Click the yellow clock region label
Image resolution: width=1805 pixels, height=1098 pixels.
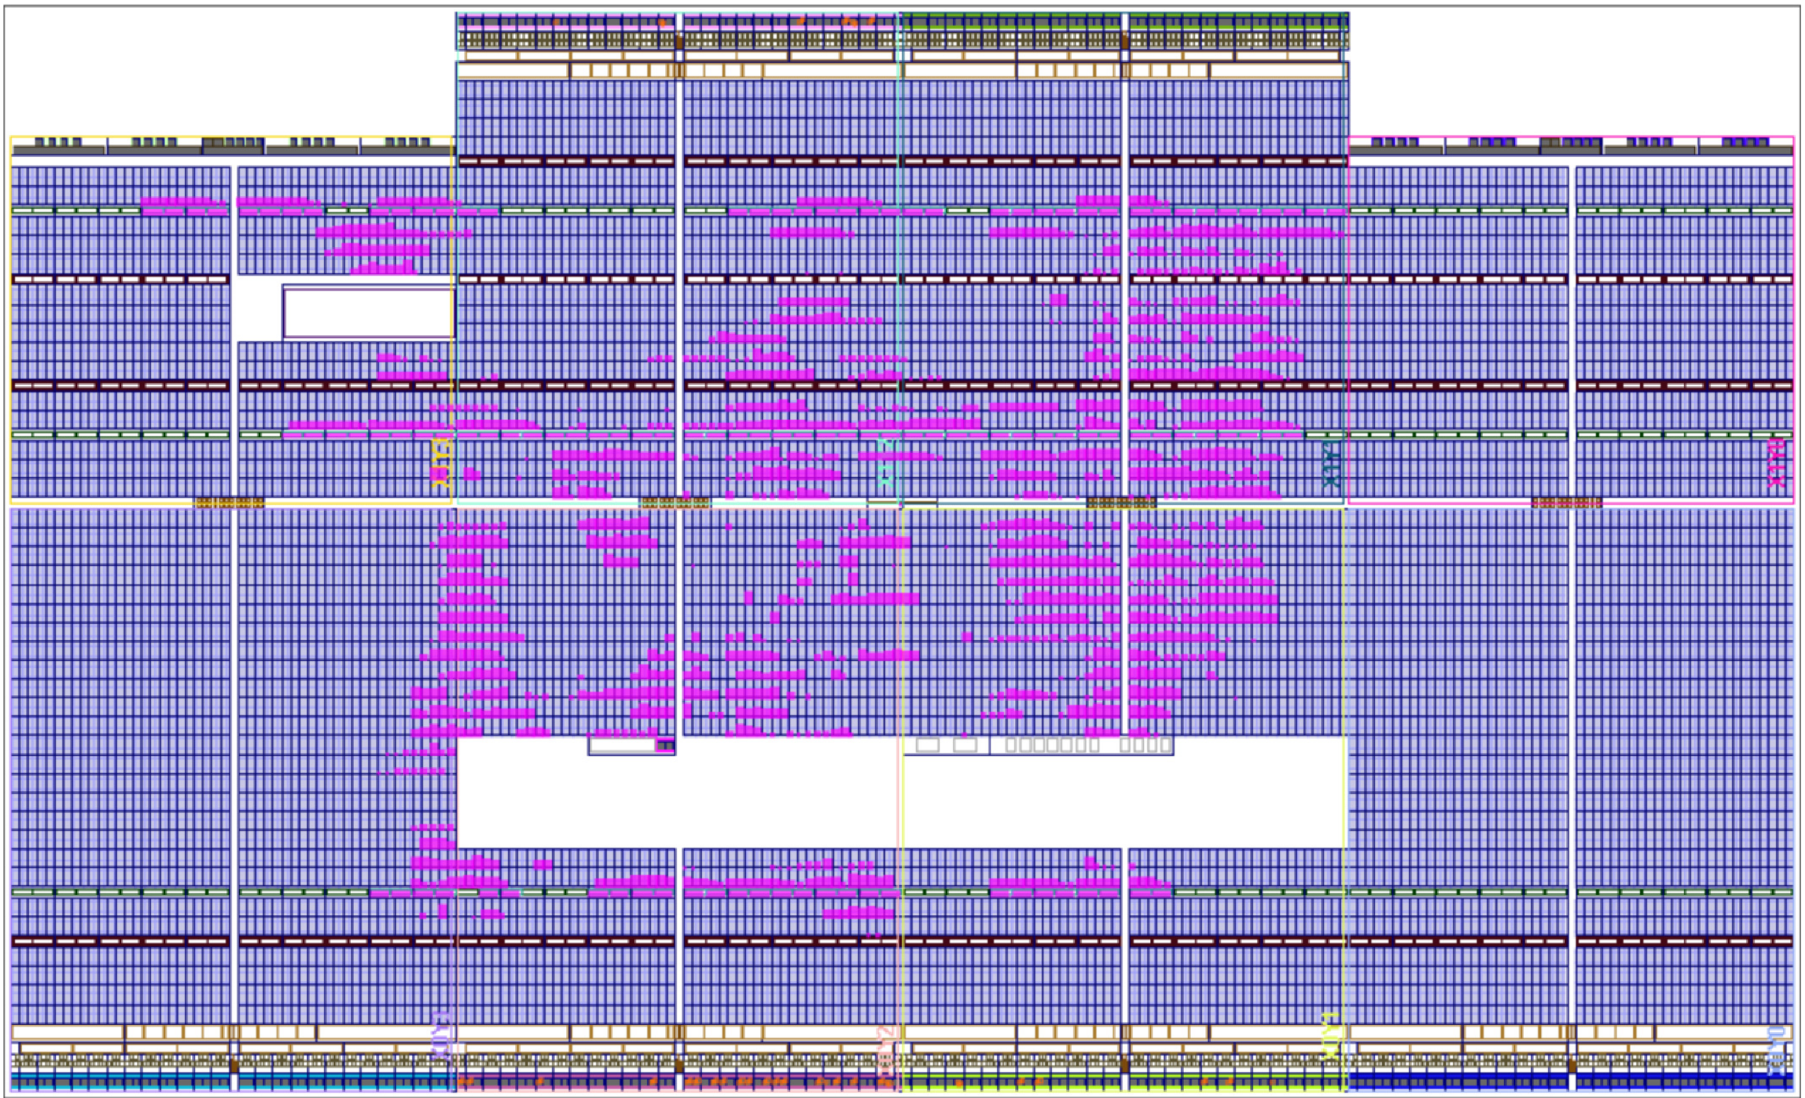tap(441, 464)
